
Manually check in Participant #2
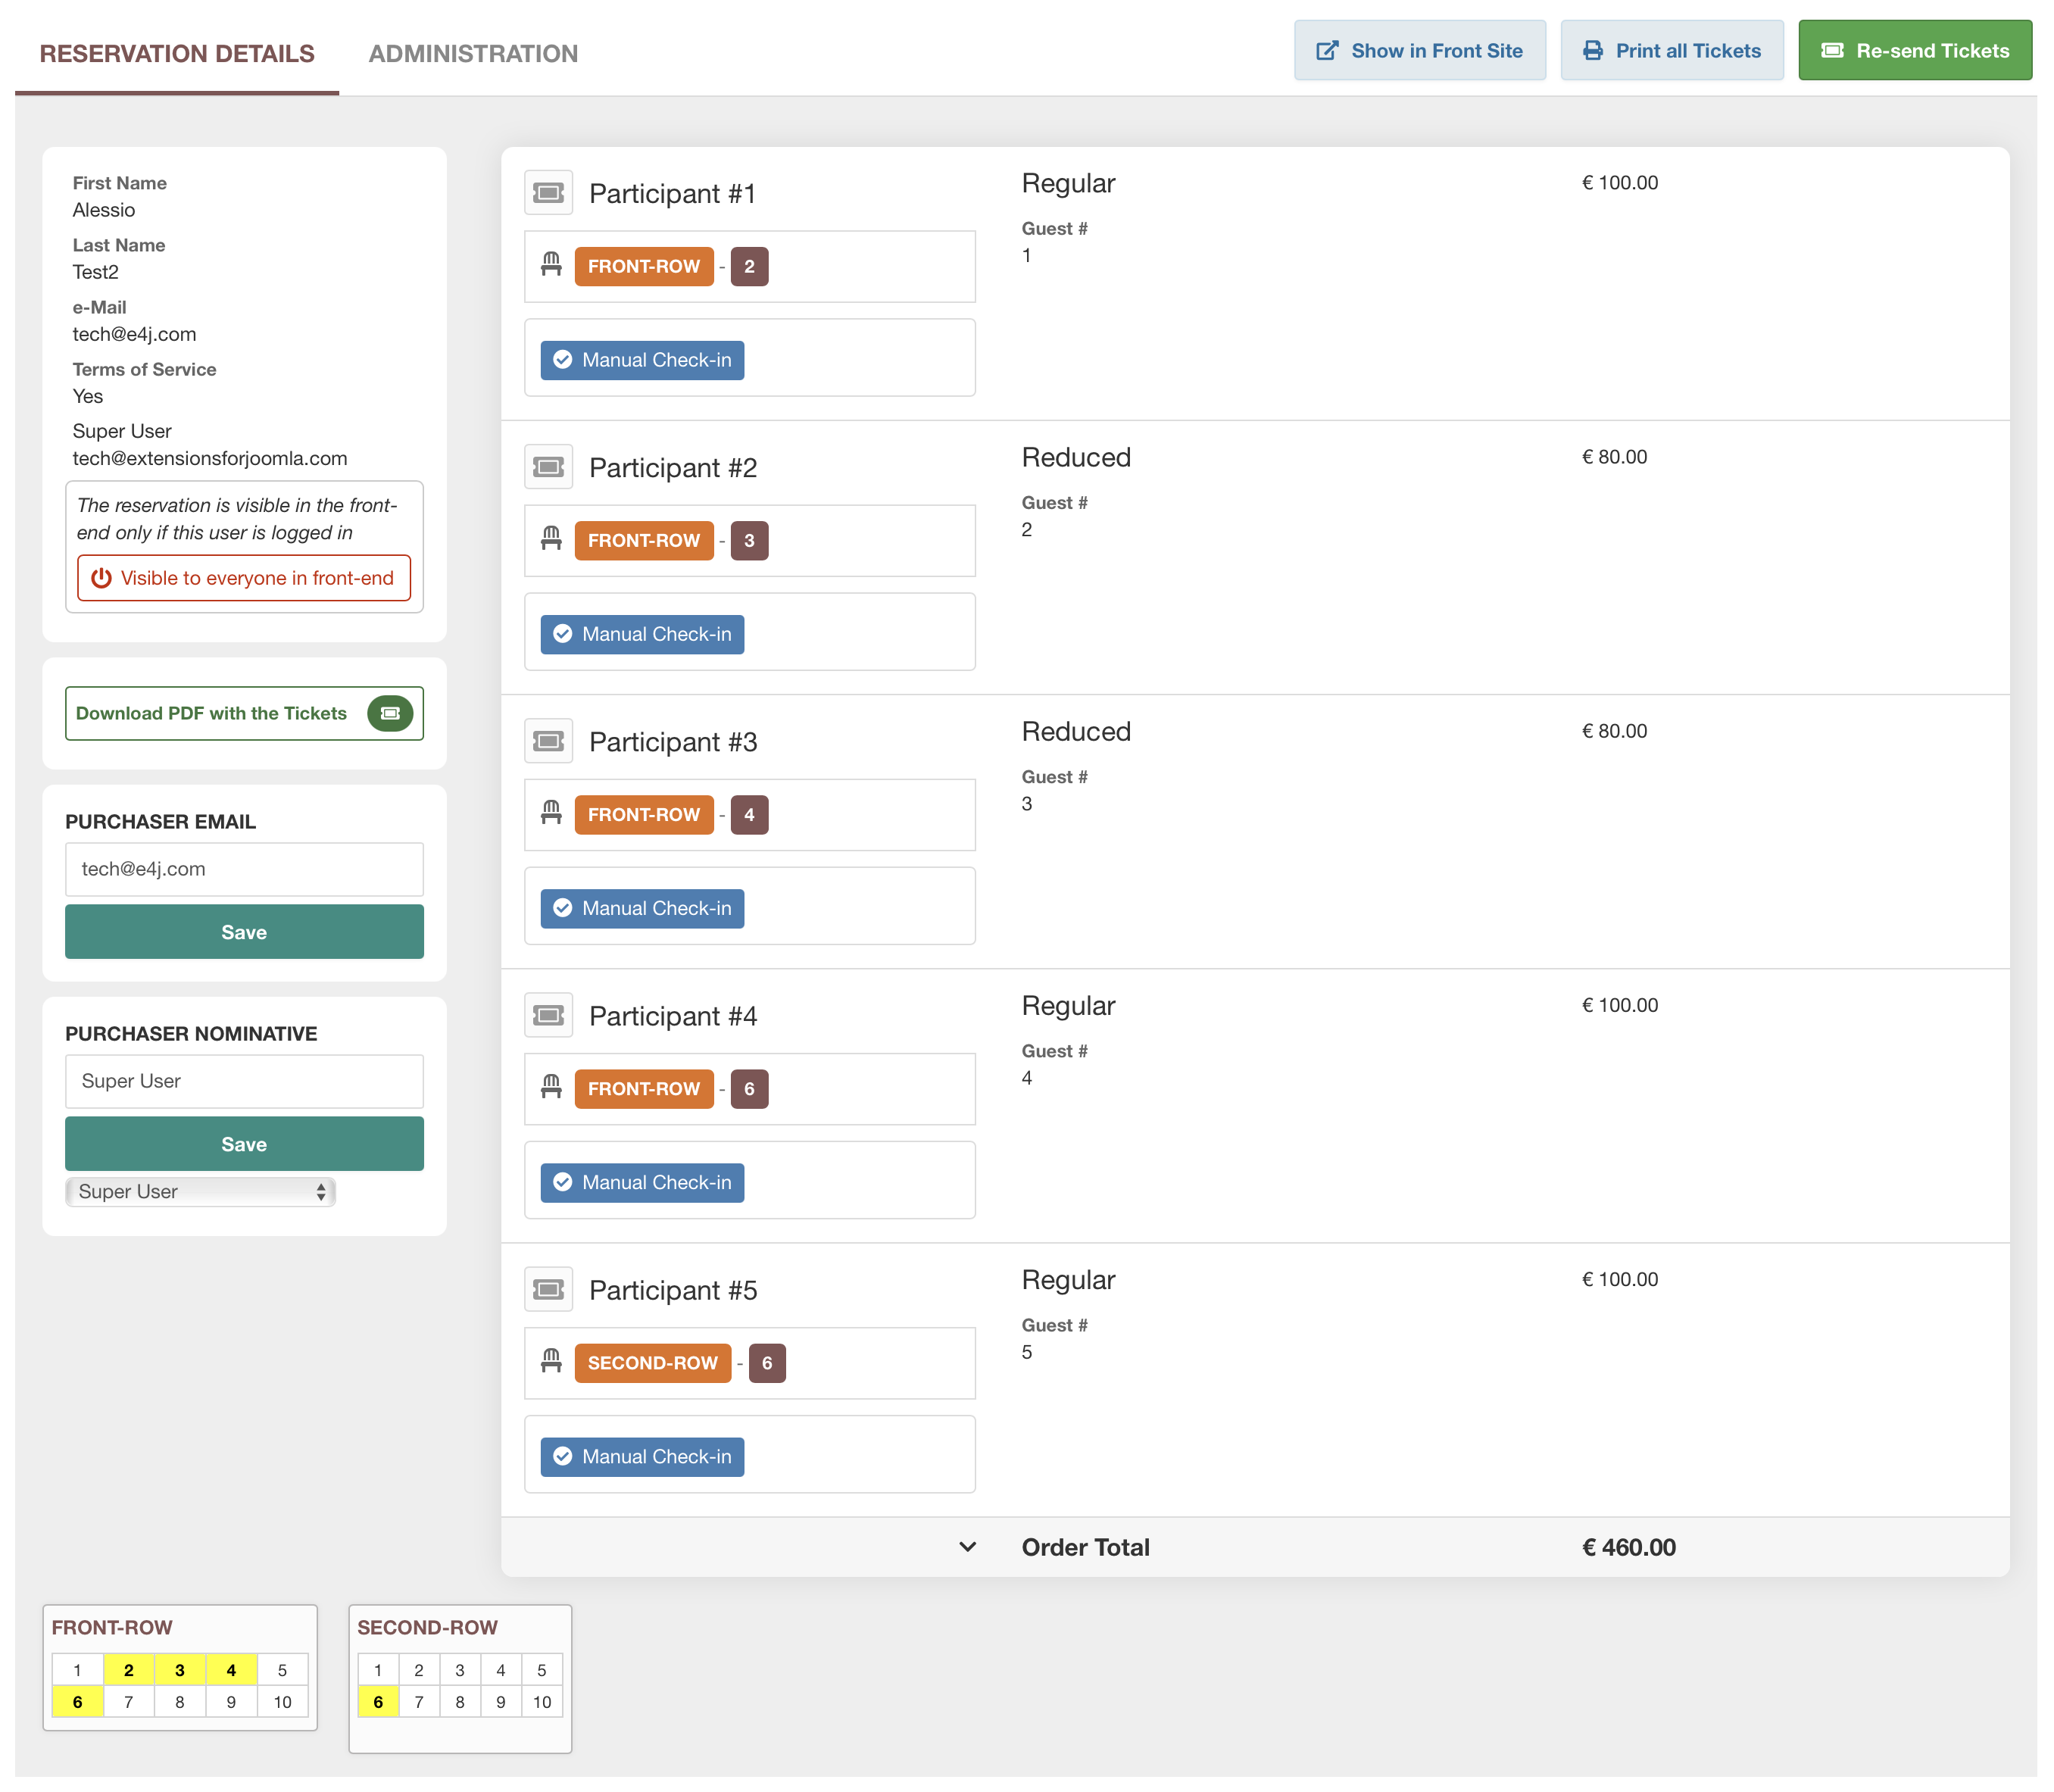642,634
